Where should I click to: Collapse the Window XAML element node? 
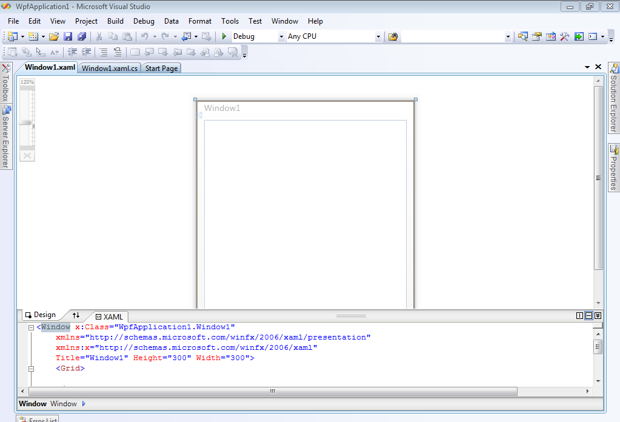tap(31, 327)
